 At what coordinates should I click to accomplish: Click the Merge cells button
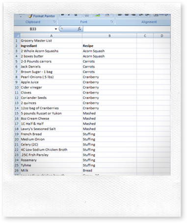tap(161, 15)
